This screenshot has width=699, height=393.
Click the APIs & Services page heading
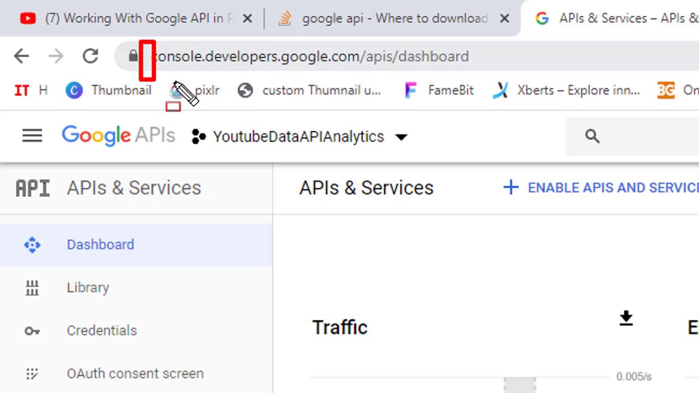pyautogui.click(x=366, y=188)
